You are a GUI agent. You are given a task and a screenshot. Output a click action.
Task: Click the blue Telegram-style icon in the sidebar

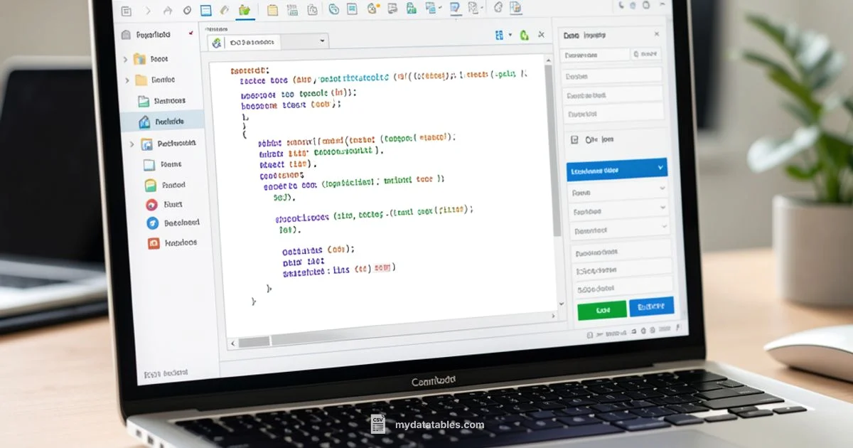pos(151,223)
